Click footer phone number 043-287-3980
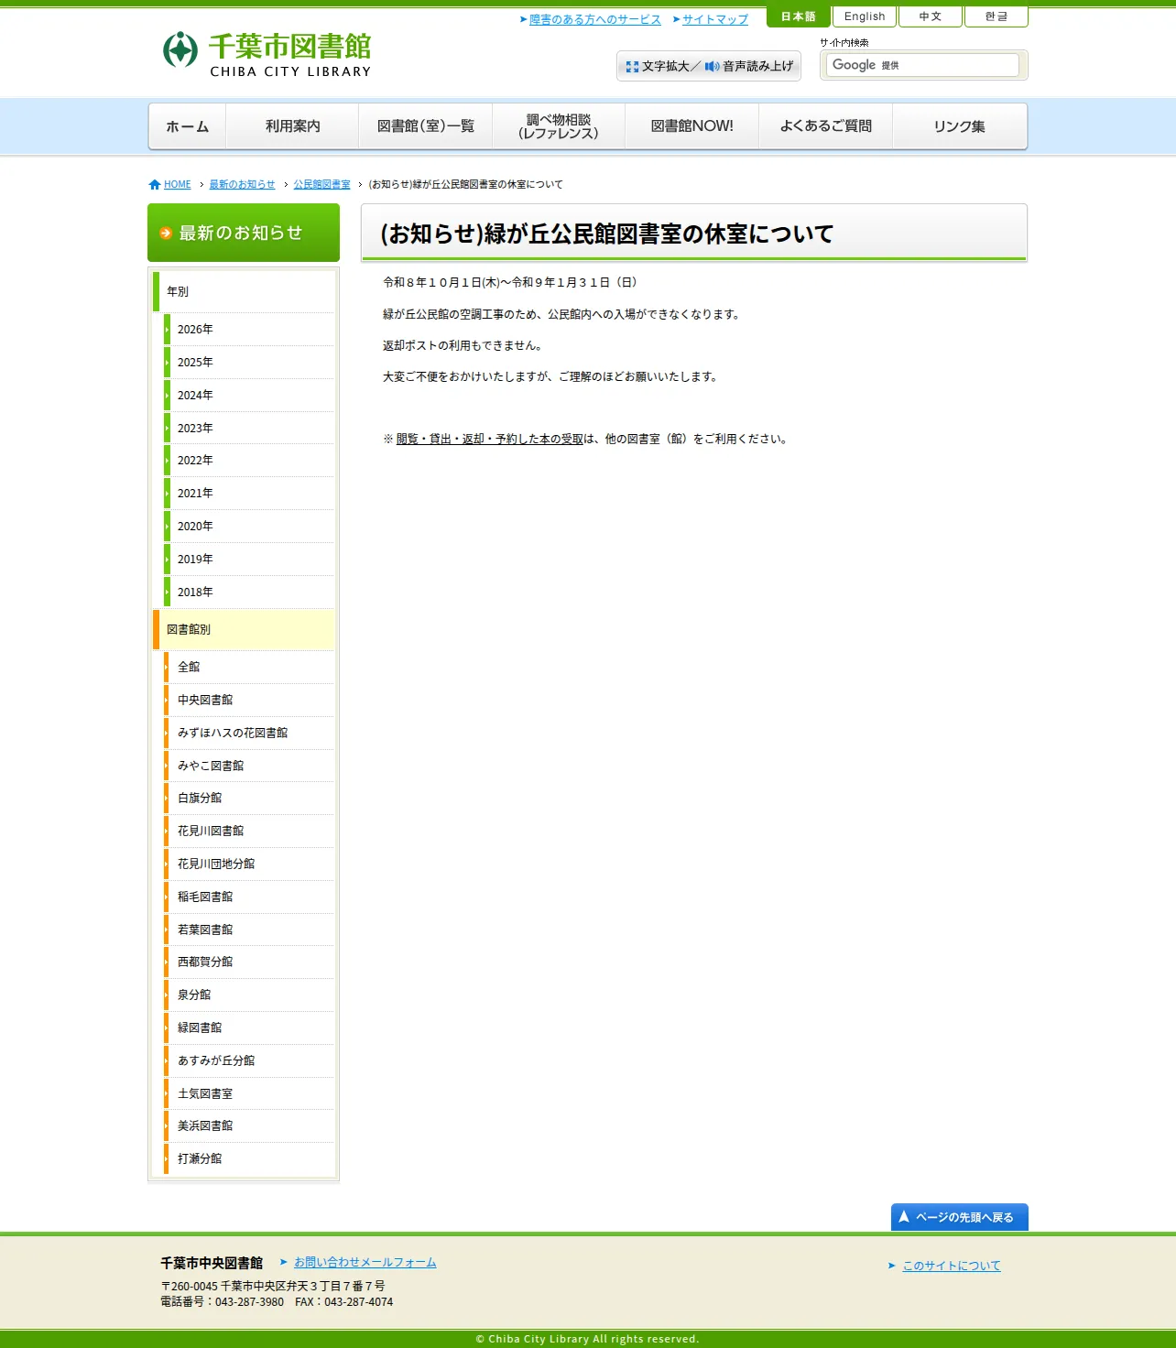This screenshot has width=1176, height=1348. click(x=249, y=1302)
